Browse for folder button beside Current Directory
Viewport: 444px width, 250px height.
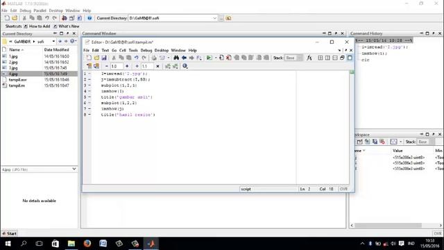click(221, 18)
